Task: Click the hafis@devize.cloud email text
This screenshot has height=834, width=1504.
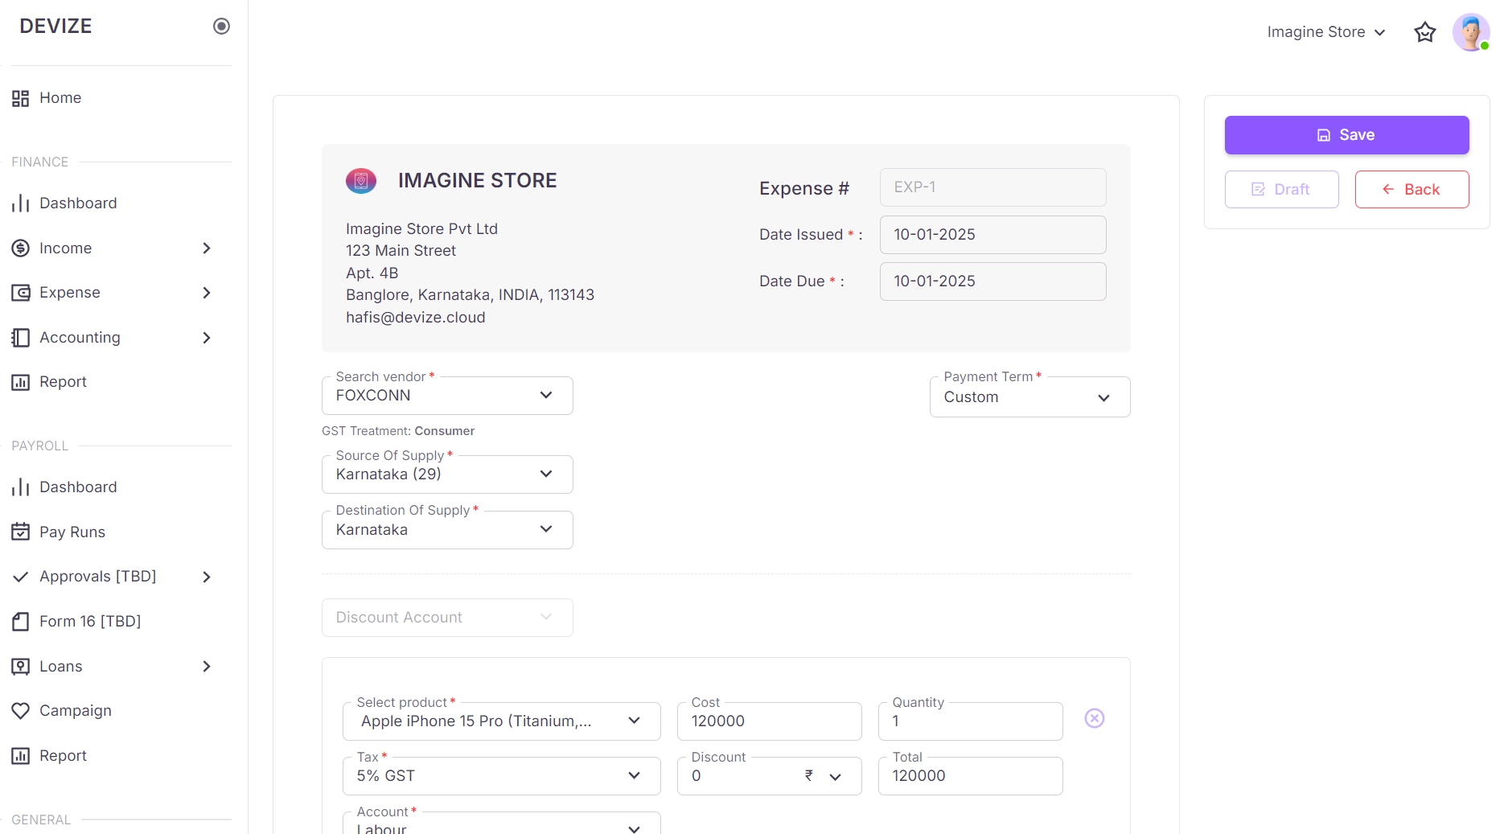Action: click(416, 318)
